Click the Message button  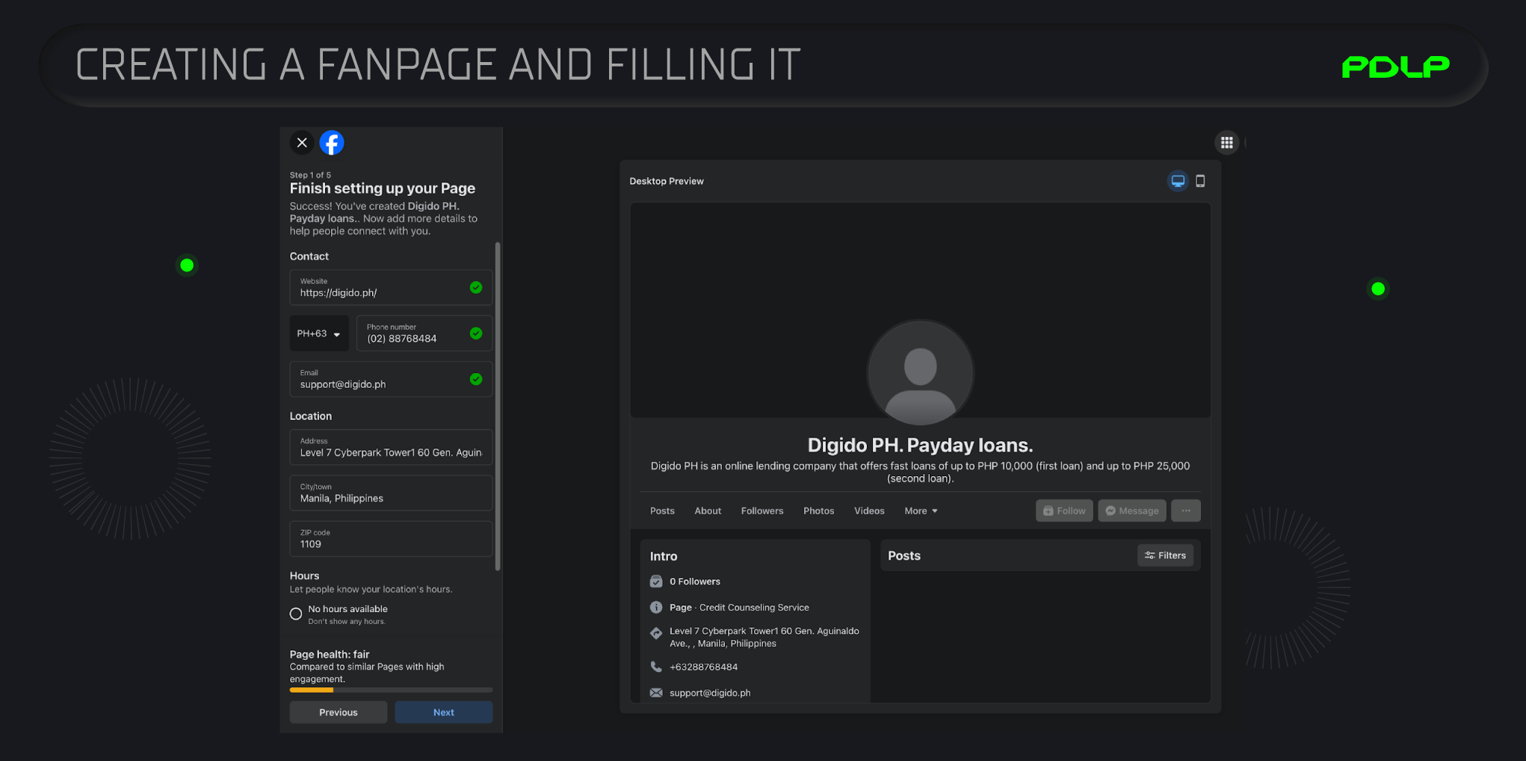[x=1132, y=511]
